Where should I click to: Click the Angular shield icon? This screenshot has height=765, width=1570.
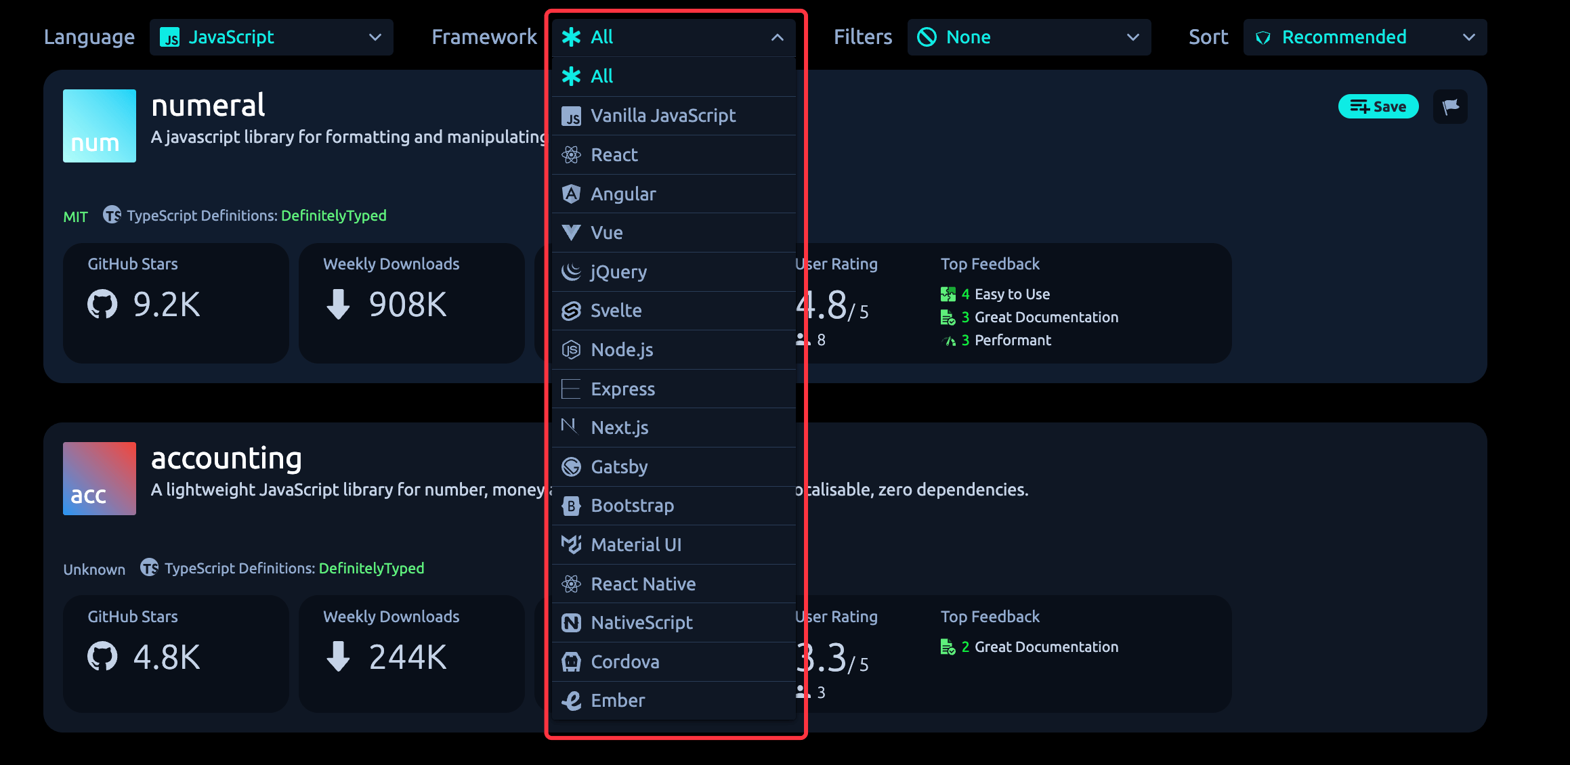point(571,194)
